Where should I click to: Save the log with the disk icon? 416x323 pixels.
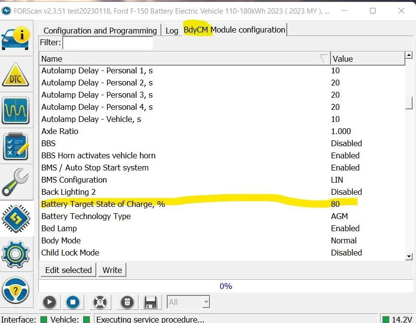click(x=150, y=302)
